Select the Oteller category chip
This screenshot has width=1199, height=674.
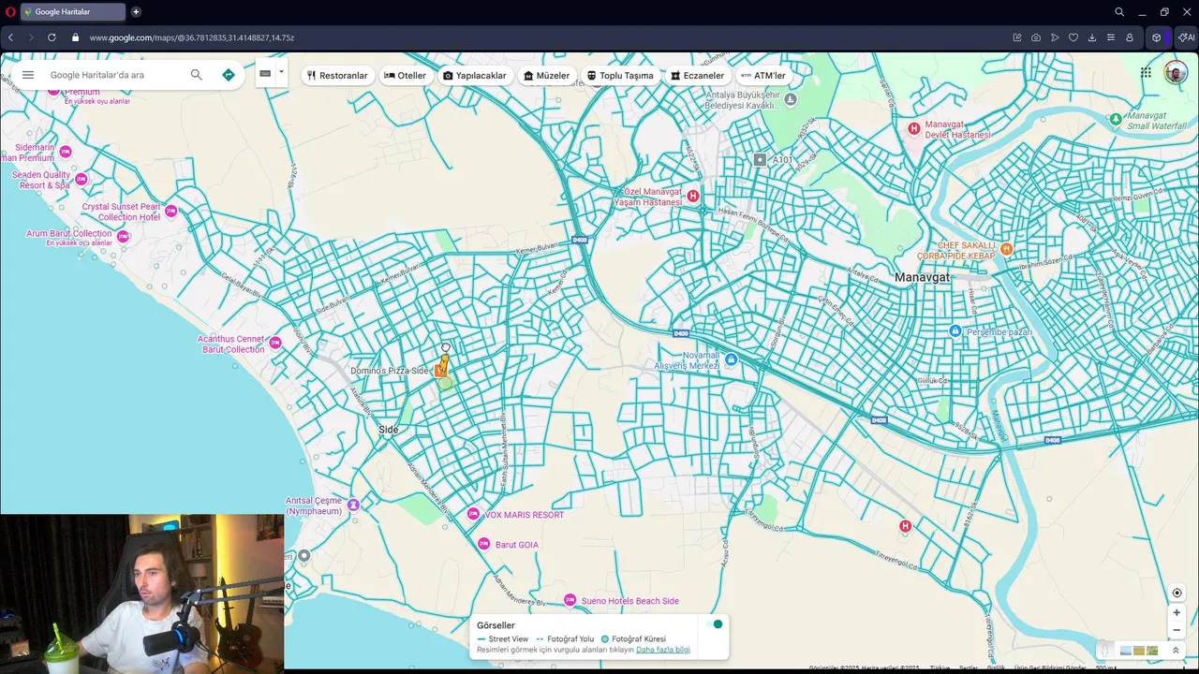tap(405, 76)
